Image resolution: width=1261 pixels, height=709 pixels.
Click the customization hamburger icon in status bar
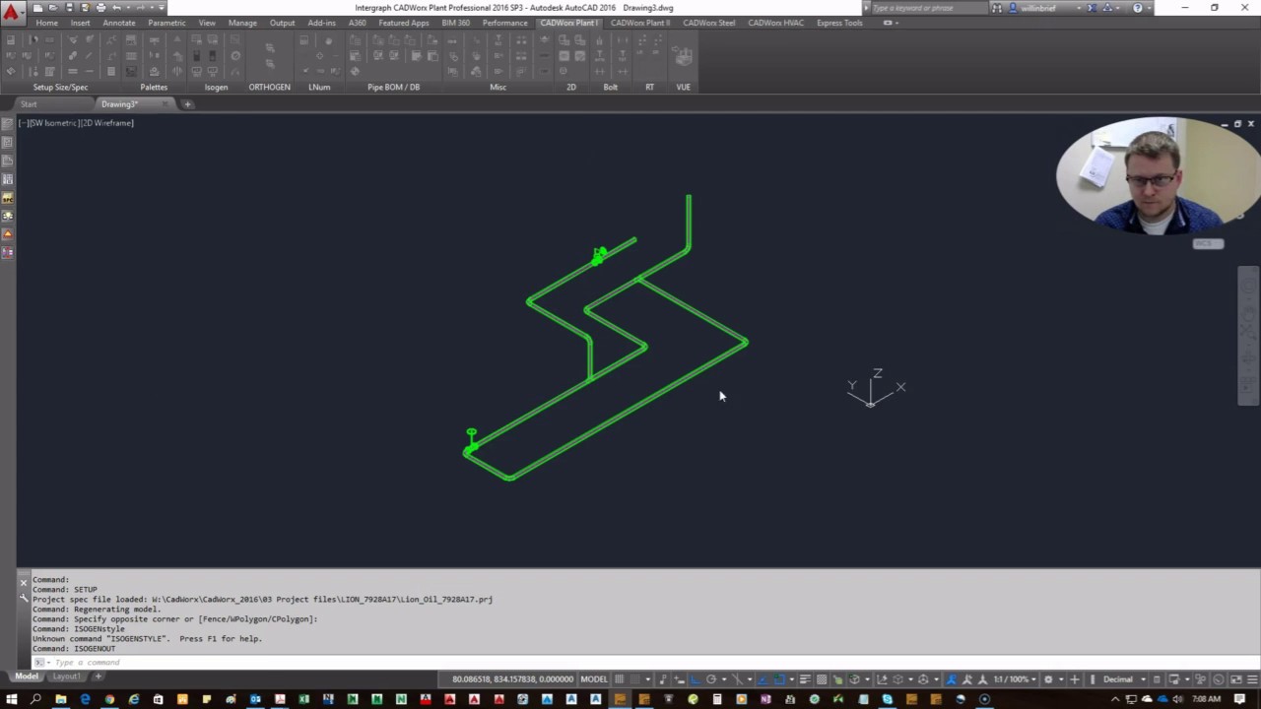coord(1251,679)
